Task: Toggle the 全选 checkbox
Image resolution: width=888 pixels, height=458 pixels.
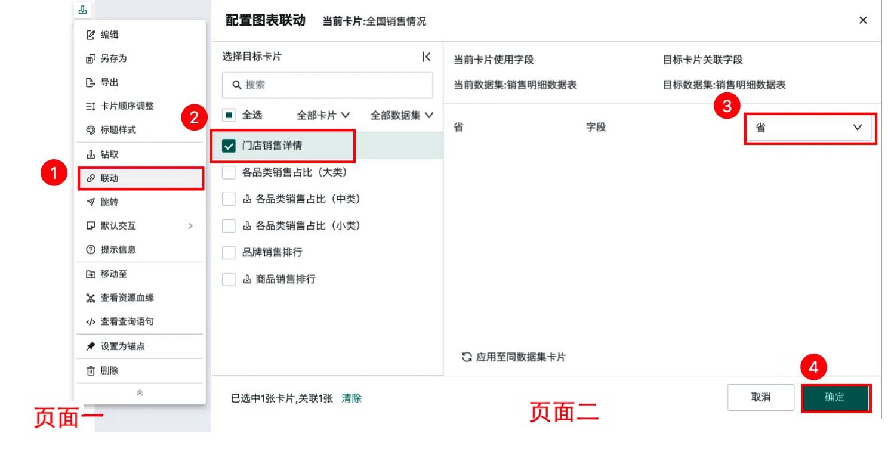Action: point(229,115)
